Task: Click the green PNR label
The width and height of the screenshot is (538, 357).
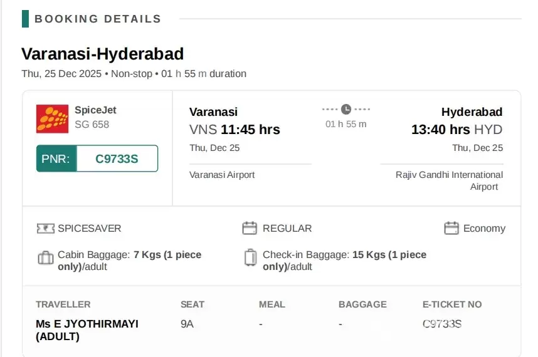Action: point(56,158)
